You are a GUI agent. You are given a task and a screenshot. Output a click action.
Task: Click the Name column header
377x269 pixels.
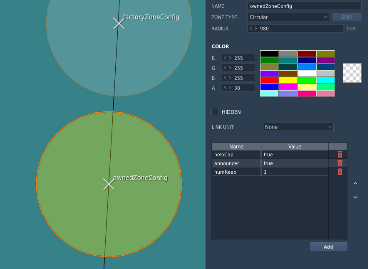[x=236, y=146]
